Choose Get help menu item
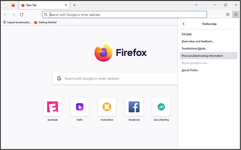241x150 pixels. 208,34
